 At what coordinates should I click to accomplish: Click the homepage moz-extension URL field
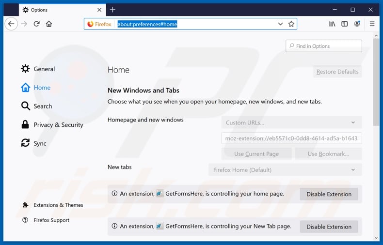[291, 138]
